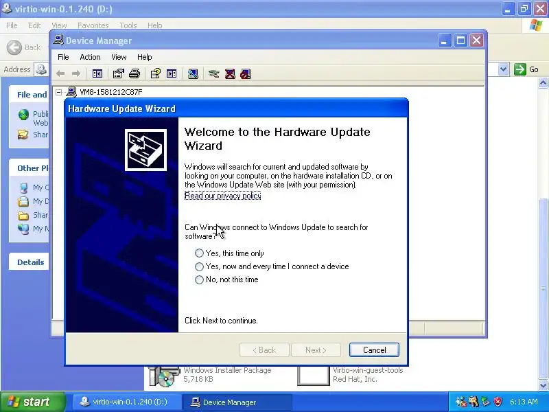
Task: Click the Other Places sidebar heading
Action: [x=33, y=168]
